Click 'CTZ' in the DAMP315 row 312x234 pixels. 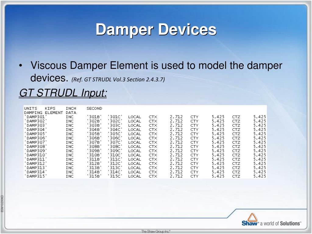236,176
